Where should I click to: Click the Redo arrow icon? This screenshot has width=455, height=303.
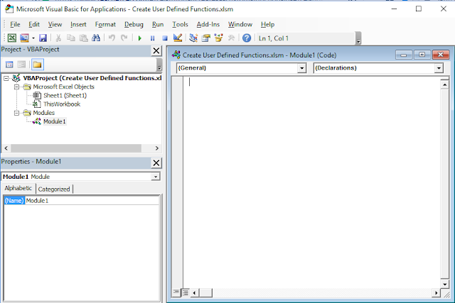click(x=124, y=38)
